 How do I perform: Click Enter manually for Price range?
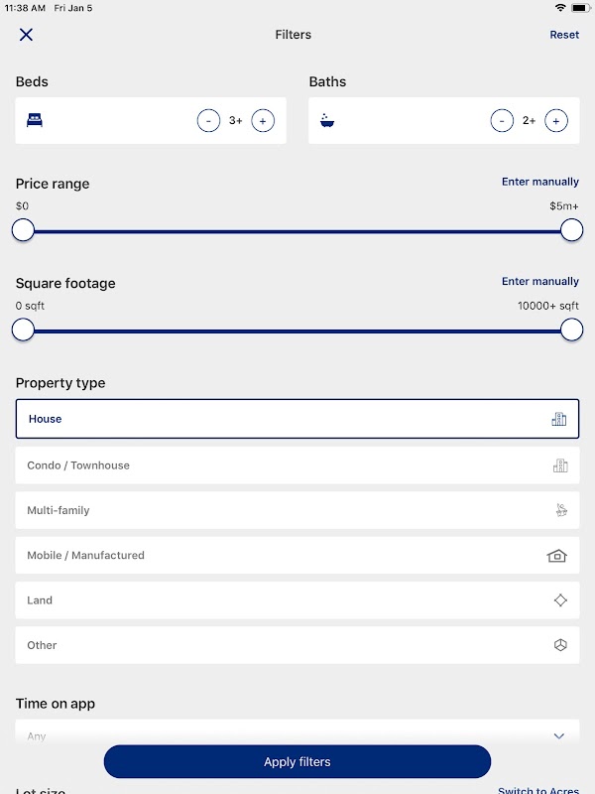pyautogui.click(x=539, y=182)
